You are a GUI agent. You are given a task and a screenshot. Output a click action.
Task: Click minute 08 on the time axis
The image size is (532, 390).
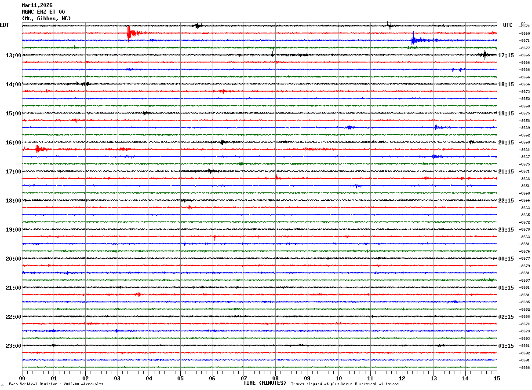tap(275, 379)
